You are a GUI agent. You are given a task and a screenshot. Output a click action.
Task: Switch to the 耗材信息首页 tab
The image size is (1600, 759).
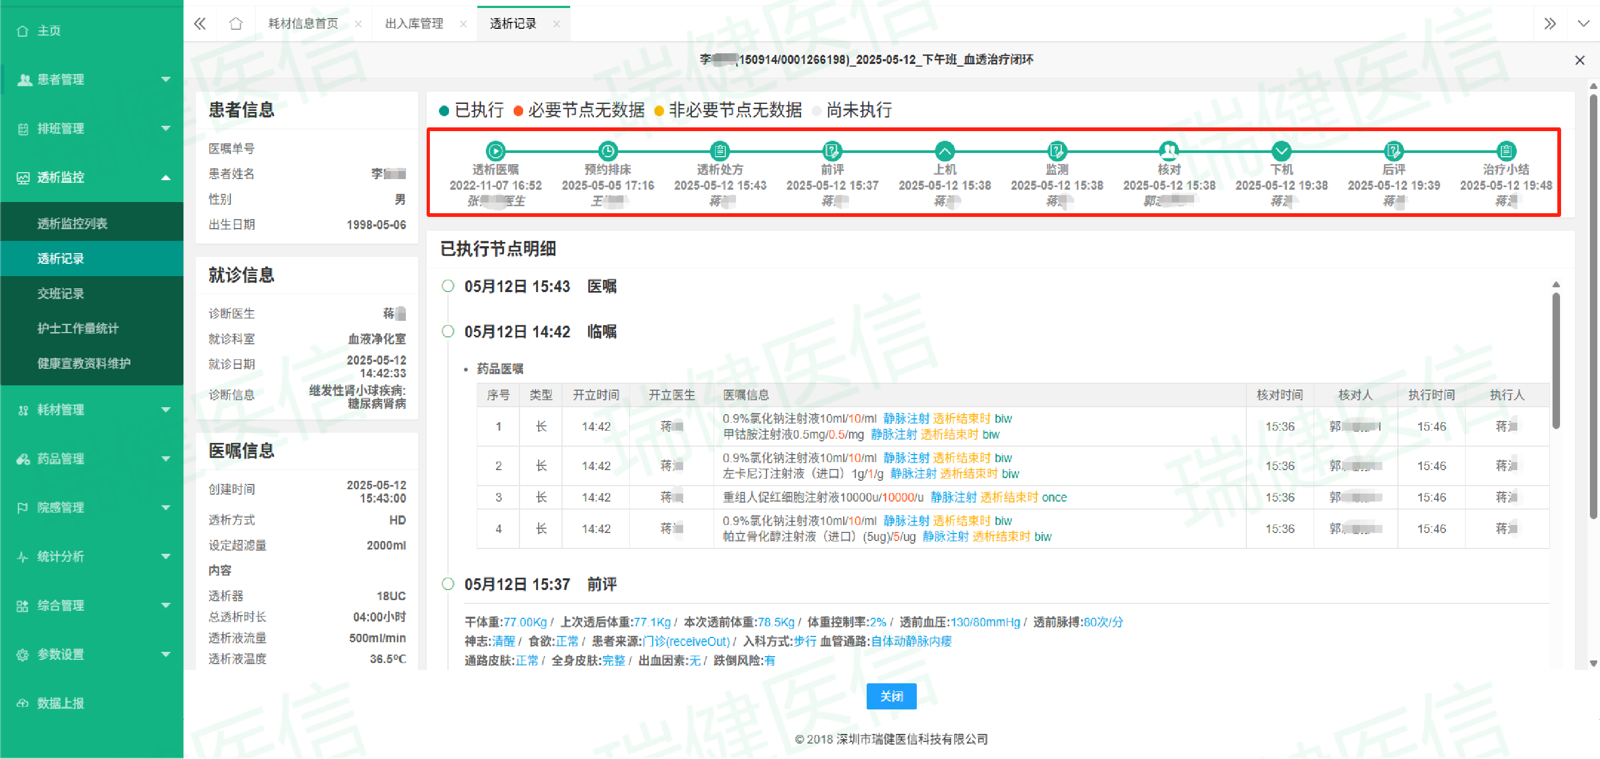[x=302, y=23]
